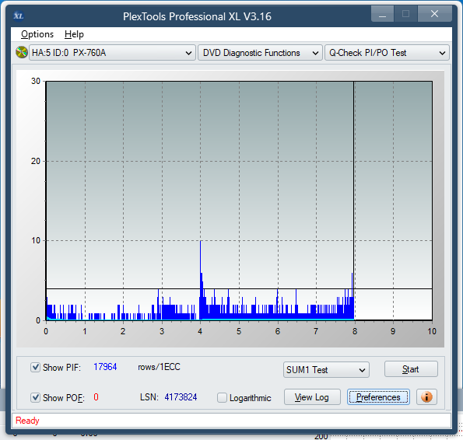
Task: Uncheck the Show PIF checkbox
Action: [36, 368]
